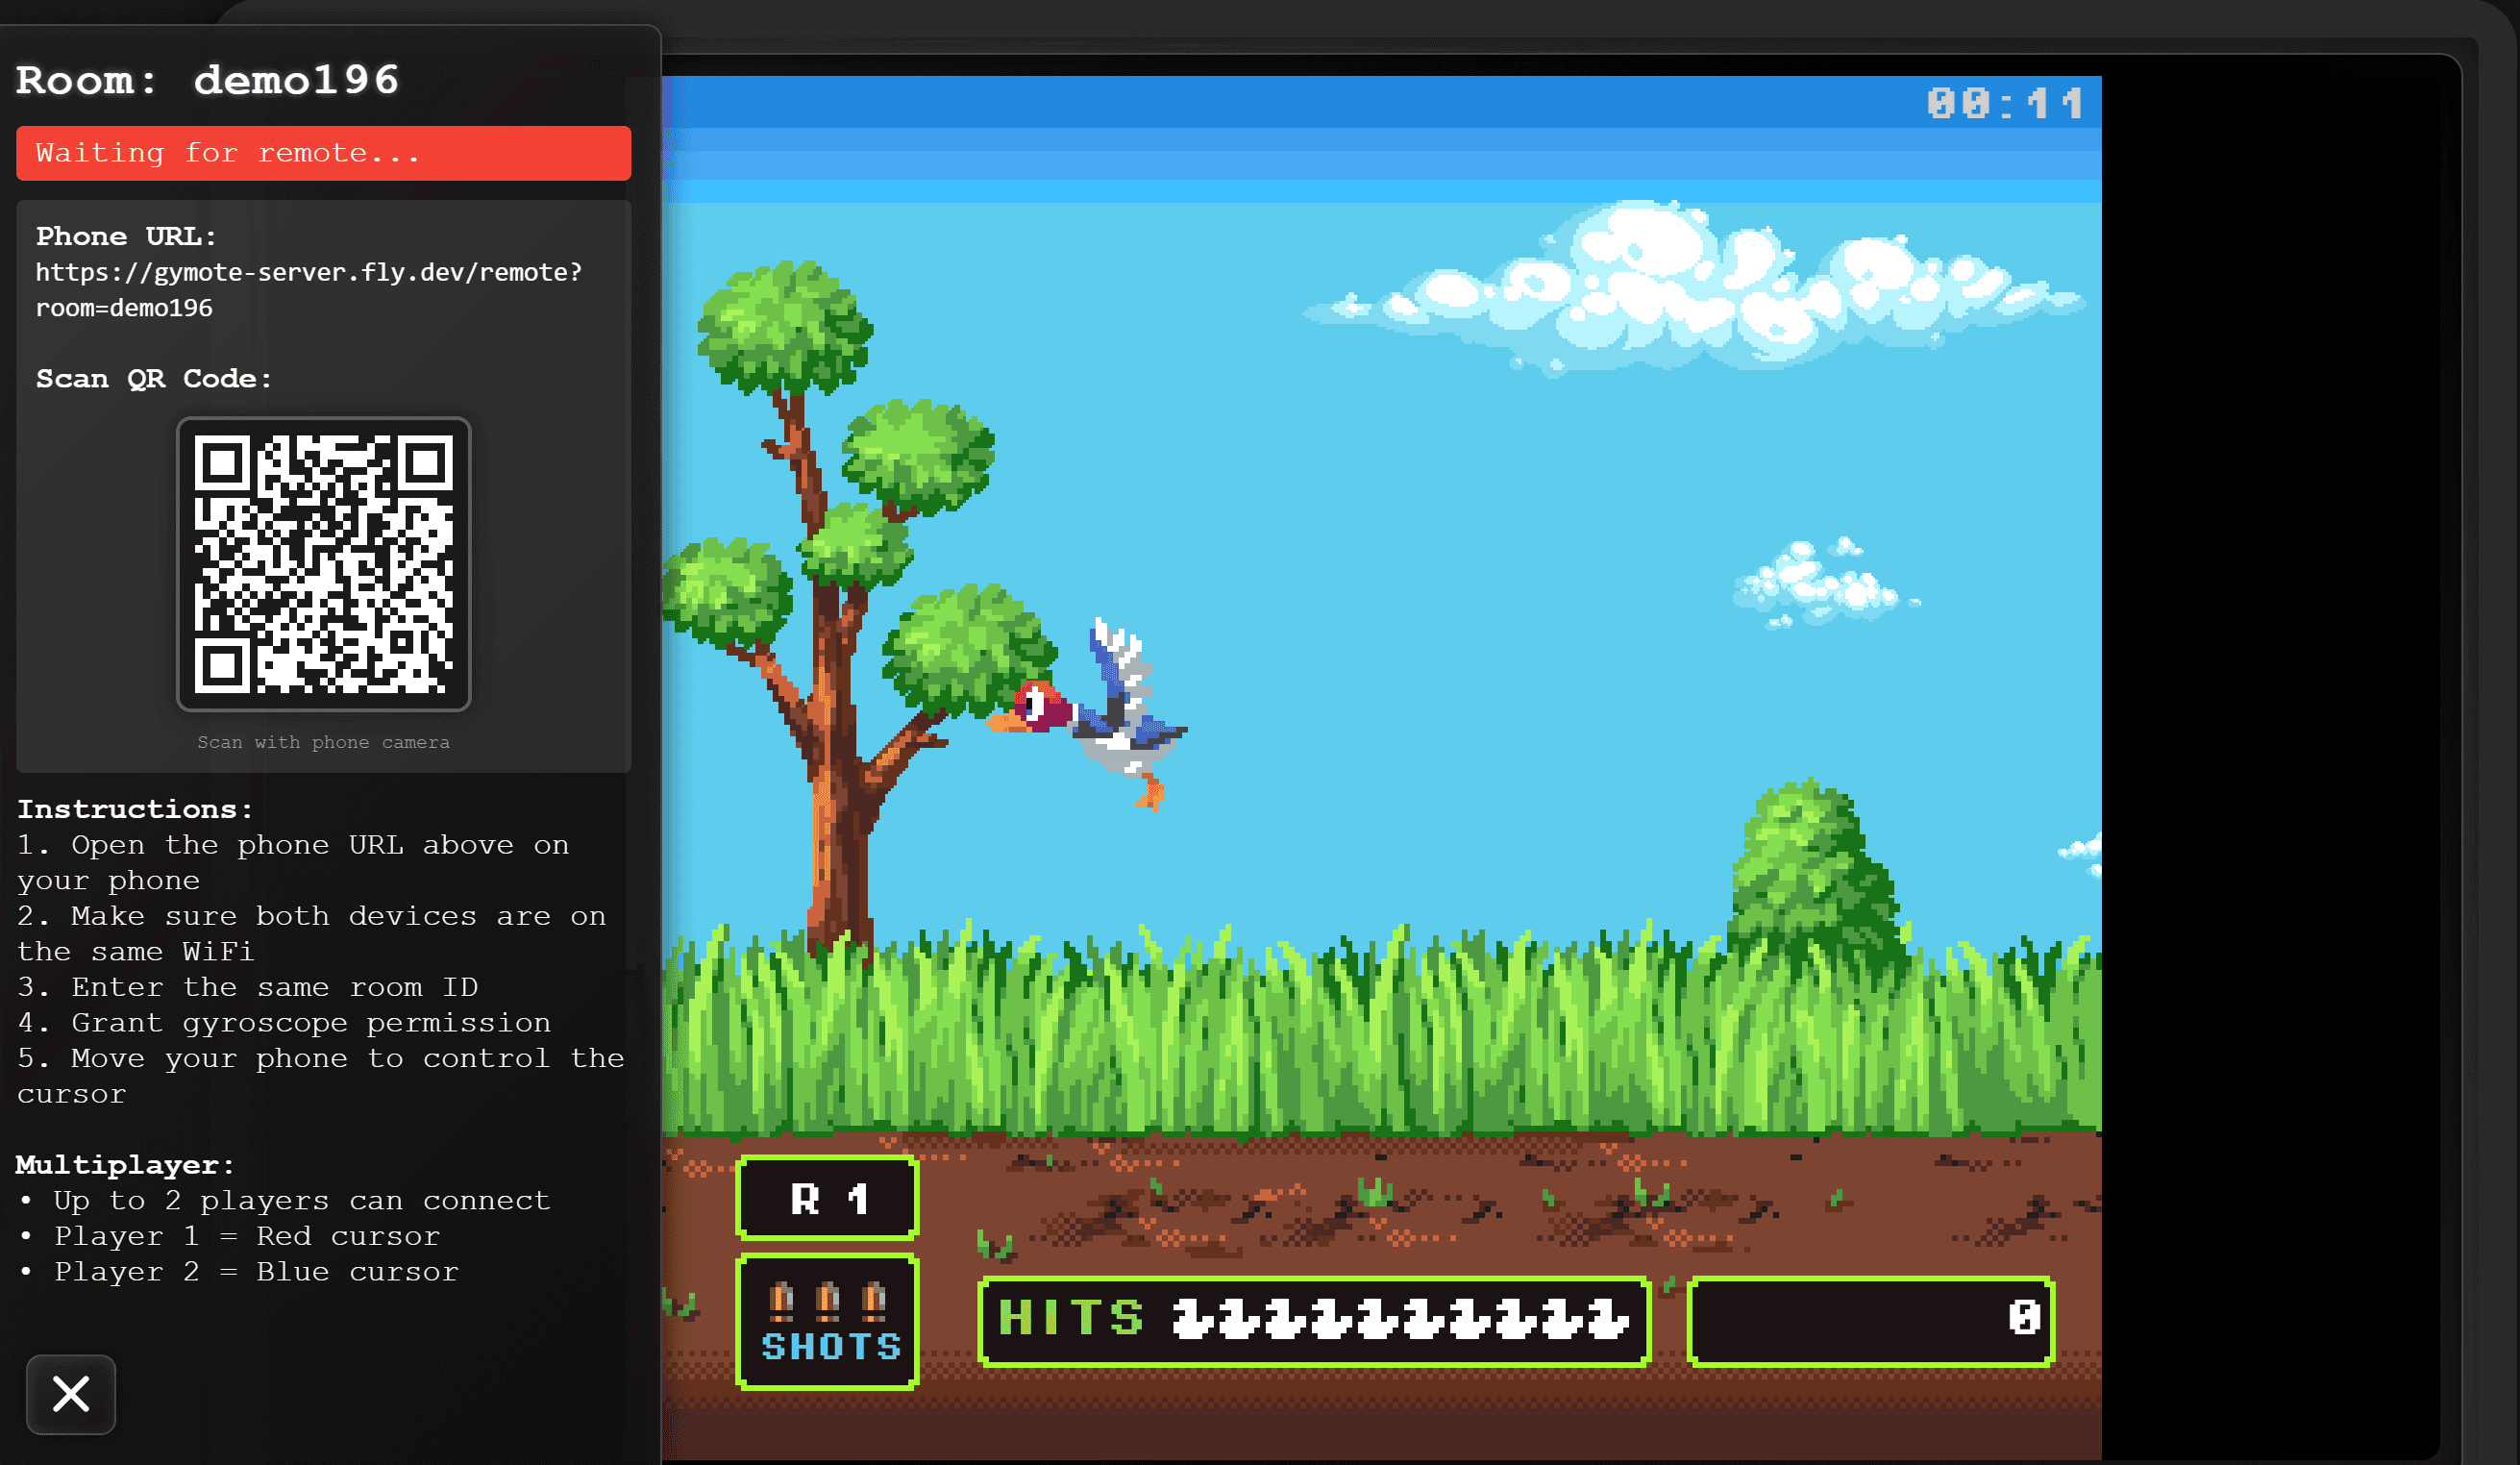Click the third shot bullet icon

[x=871, y=1297]
